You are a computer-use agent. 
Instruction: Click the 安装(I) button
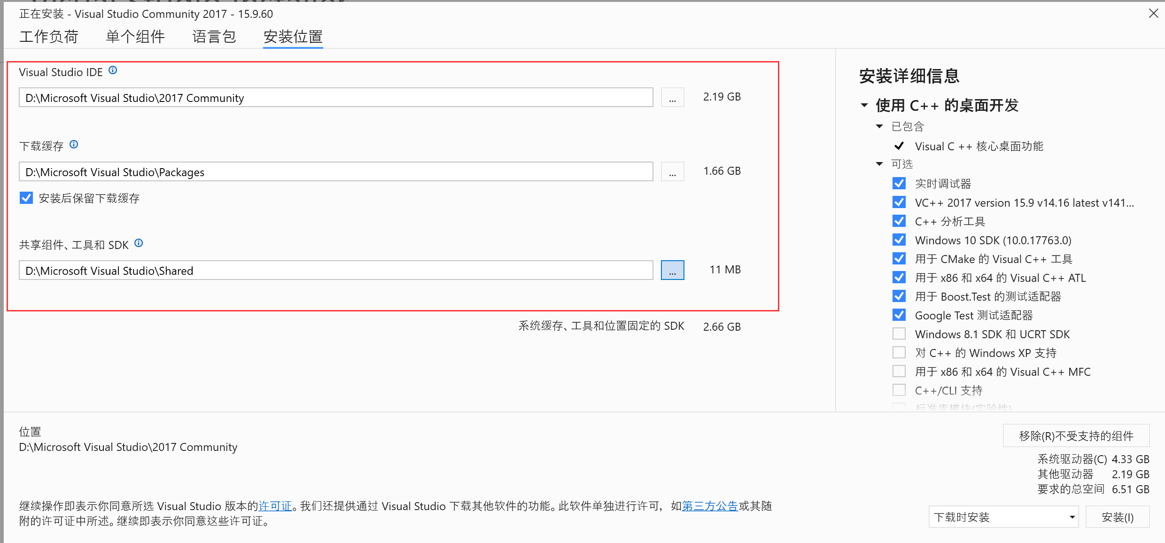click(x=1117, y=517)
